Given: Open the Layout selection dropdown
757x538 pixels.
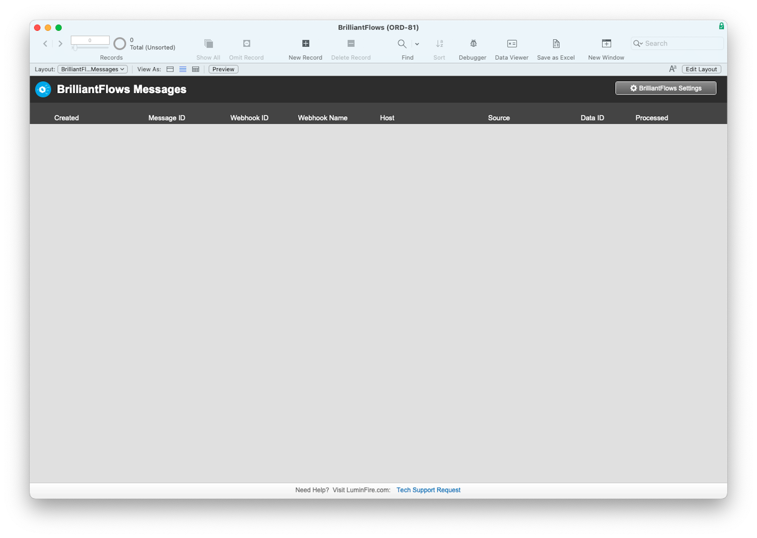Looking at the screenshot, I should pyautogui.click(x=92, y=69).
